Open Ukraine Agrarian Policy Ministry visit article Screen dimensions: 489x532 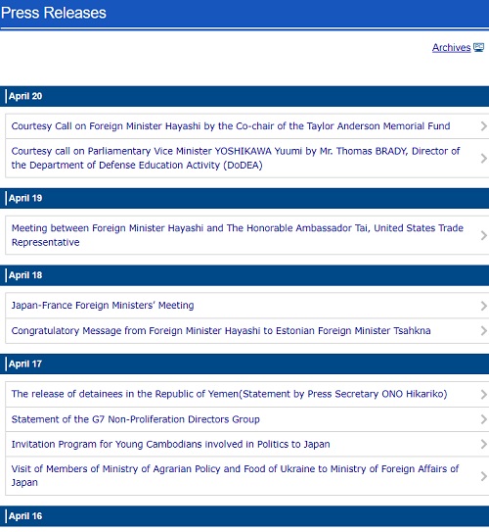pos(235,475)
